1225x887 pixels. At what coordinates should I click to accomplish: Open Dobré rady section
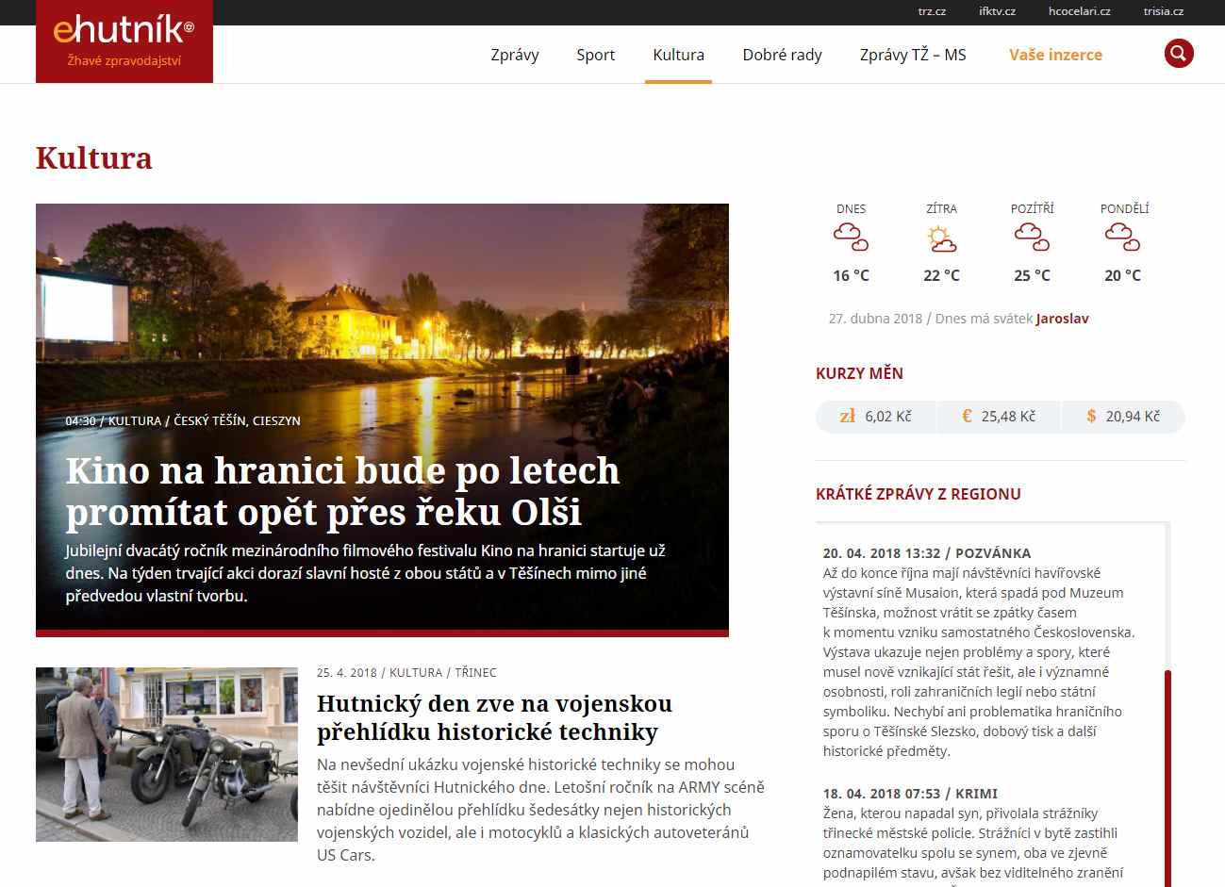783,55
